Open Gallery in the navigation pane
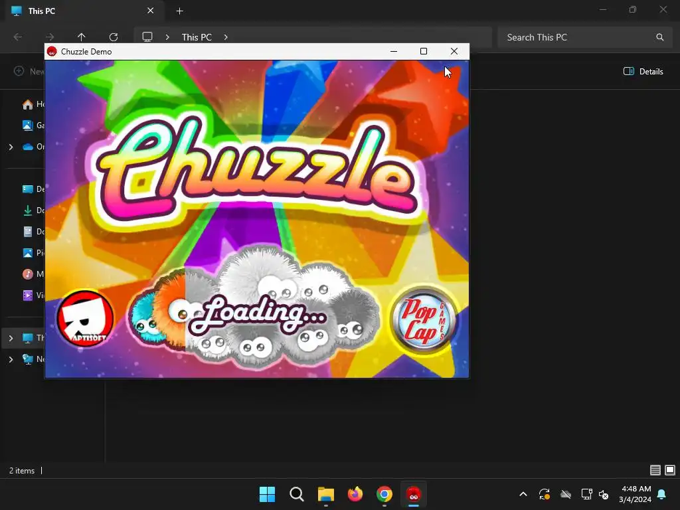This screenshot has width=680, height=510. click(33, 126)
